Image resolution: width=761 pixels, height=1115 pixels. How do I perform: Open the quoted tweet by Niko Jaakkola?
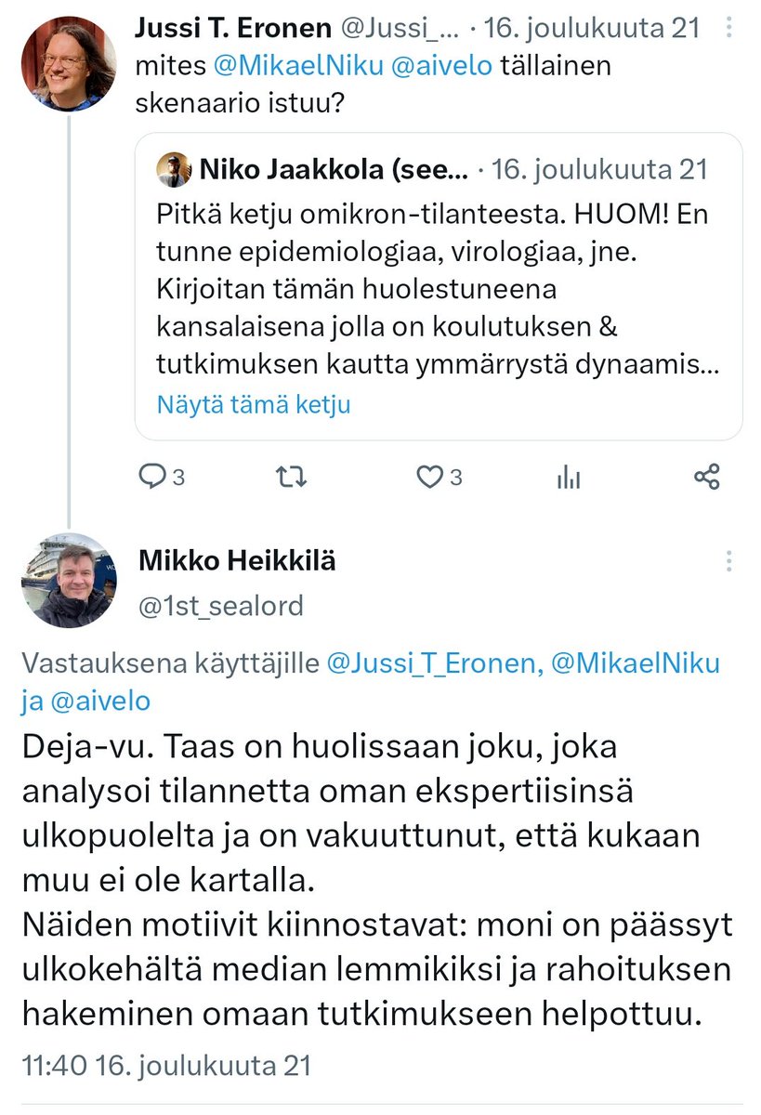click(439, 290)
